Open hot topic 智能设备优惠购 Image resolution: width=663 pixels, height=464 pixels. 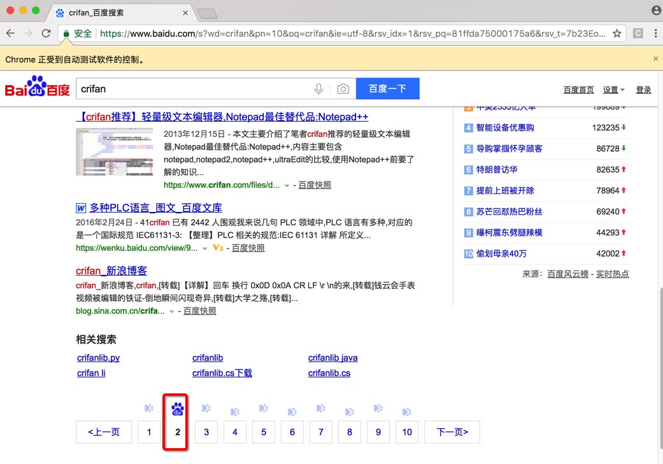click(505, 128)
